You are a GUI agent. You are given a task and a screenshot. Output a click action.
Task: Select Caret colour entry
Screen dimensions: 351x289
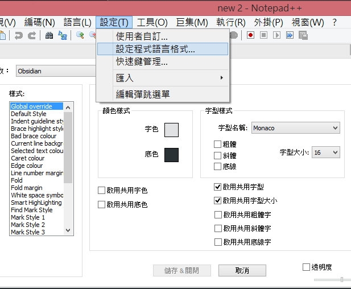click(x=36, y=158)
